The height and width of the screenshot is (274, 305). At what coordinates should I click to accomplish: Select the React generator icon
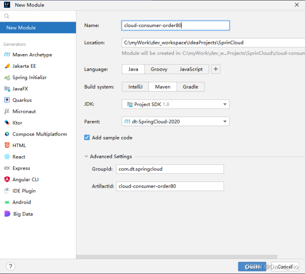click(7, 157)
